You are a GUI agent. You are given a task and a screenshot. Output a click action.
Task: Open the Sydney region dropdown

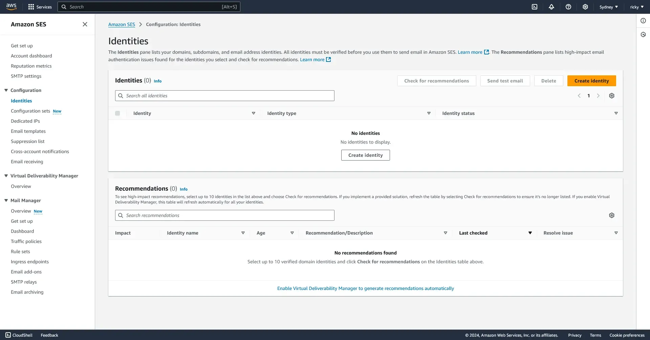(609, 7)
